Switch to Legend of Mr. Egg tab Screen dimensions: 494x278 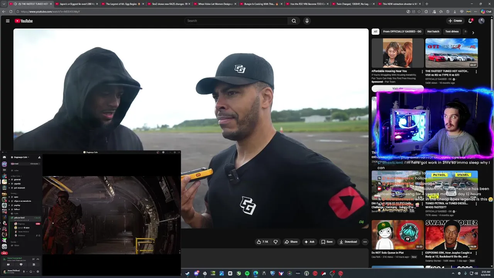click(123, 4)
